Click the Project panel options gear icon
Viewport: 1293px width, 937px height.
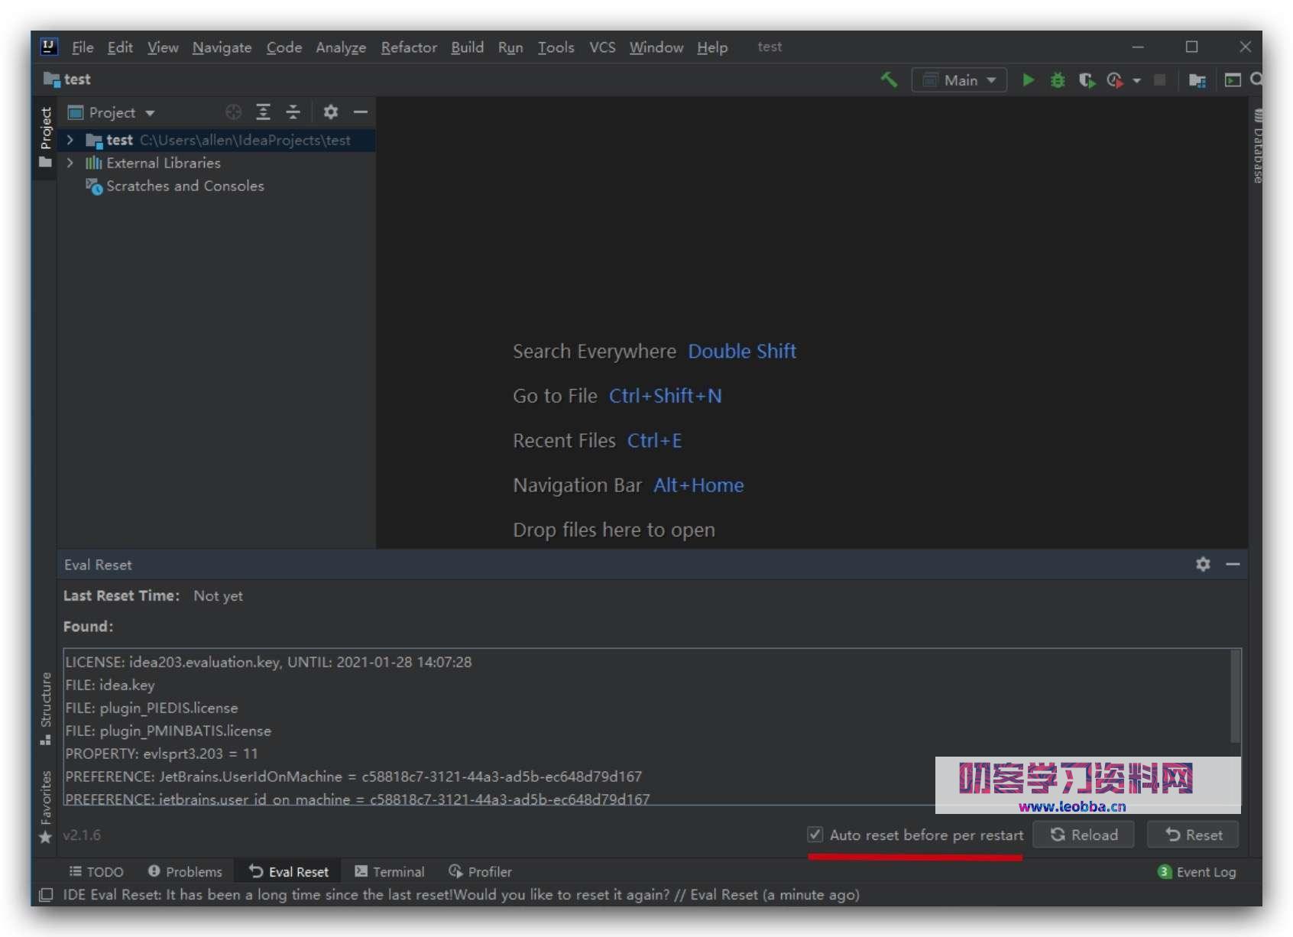[x=330, y=112]
